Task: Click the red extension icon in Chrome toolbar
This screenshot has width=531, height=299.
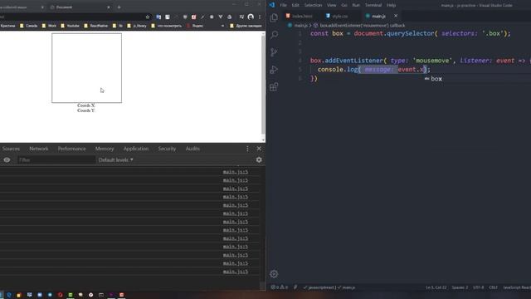Action: click(193, 17)
